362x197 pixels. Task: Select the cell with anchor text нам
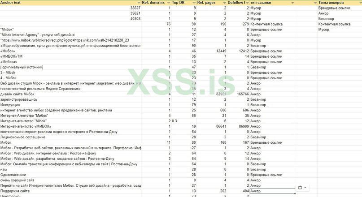click(x=70, y=169)
